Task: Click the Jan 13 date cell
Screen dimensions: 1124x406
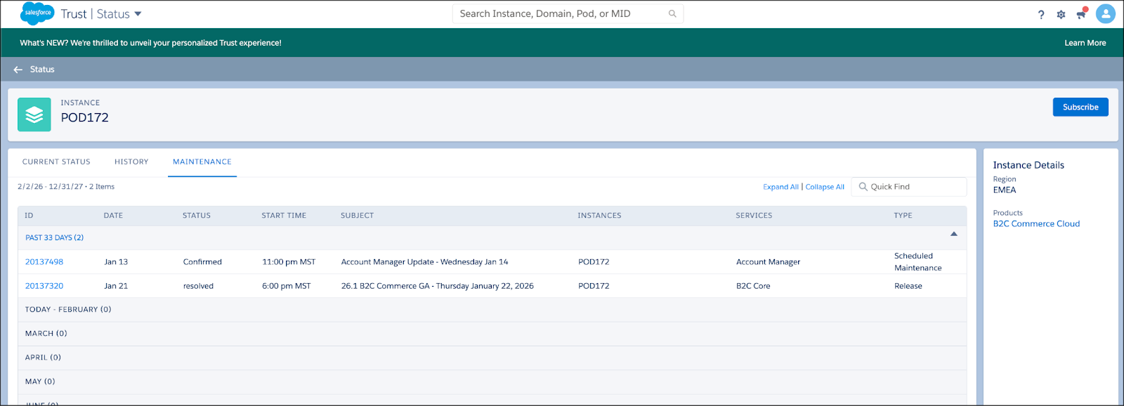Action: [x=116, y=262]
